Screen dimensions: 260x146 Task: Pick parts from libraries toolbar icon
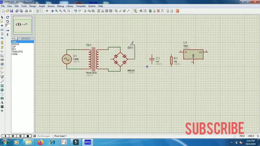tap(116, 11)
